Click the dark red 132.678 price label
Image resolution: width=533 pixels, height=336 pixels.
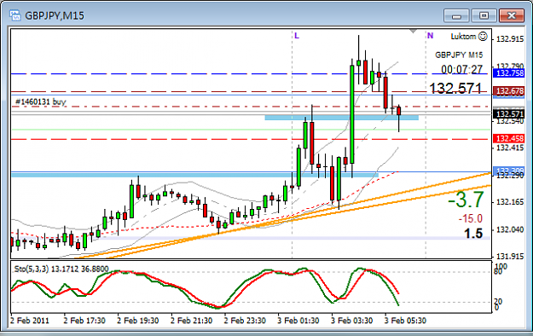[x=508, y=91]
